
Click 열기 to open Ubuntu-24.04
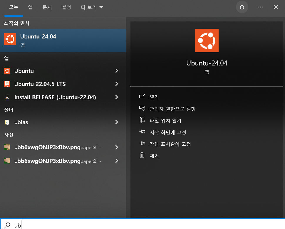click(154, 97)
